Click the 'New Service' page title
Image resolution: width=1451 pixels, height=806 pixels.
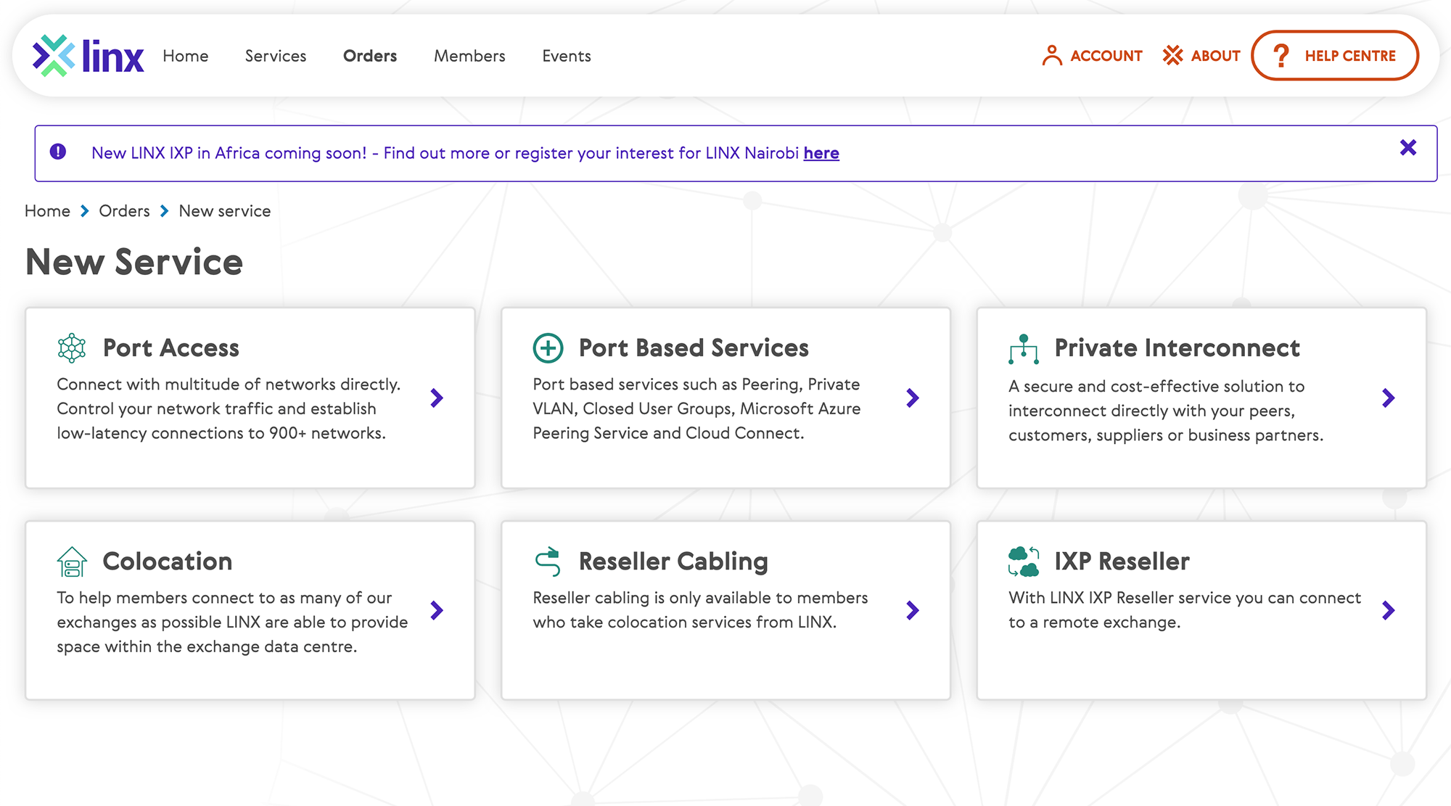tap(134, 262)
